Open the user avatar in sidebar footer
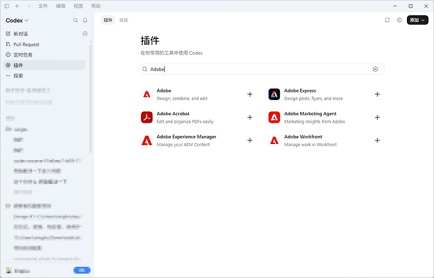Viewport: 434px width, 278px height. tap(9, 270)
